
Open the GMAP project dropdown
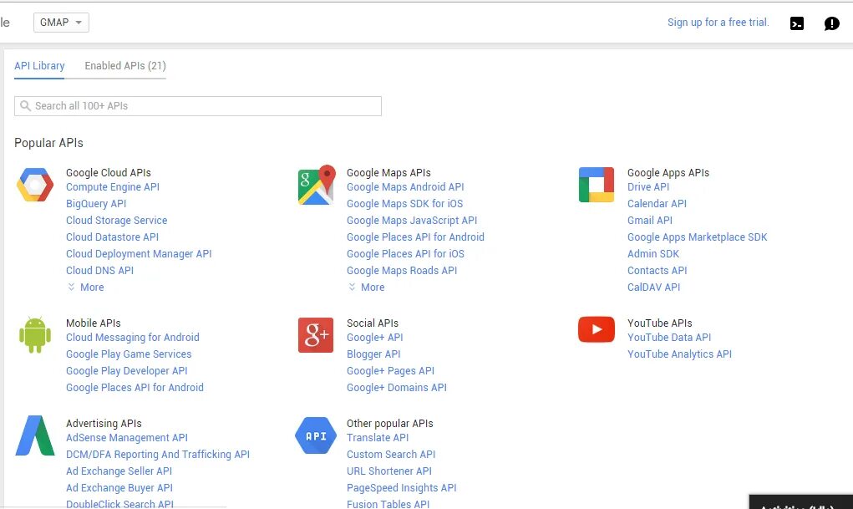pos(61,23)
